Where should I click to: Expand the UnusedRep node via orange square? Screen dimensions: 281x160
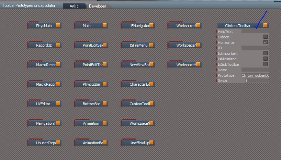point(58,143)
